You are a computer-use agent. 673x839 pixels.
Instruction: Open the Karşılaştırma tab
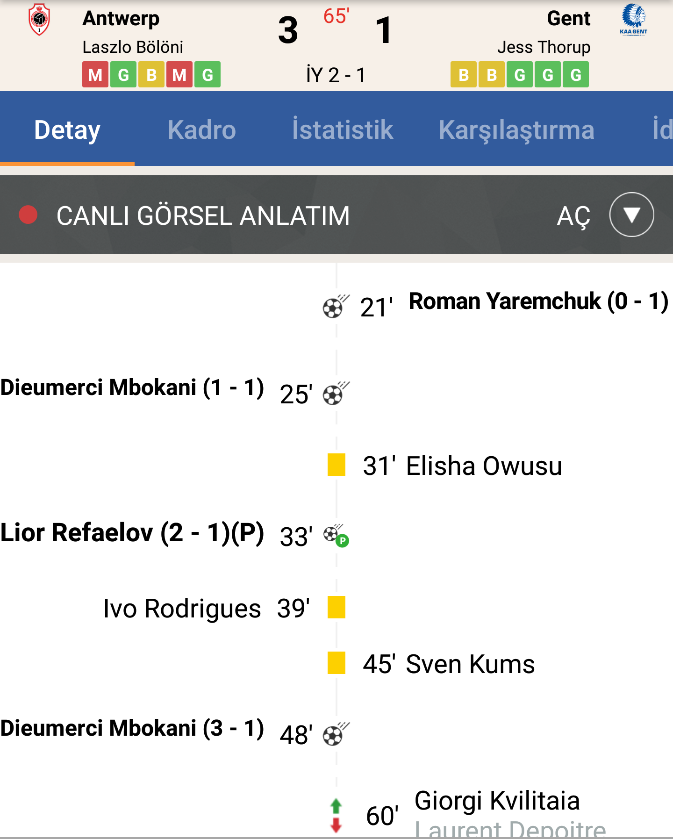(x=516, y=130)
